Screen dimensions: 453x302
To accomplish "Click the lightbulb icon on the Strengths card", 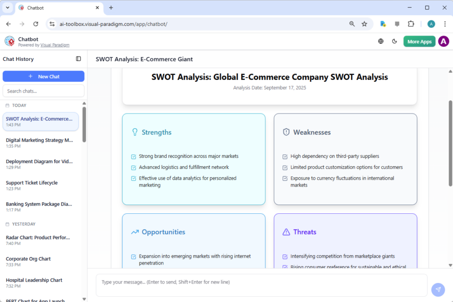I will pyautogui.click(x=135, y=132).
